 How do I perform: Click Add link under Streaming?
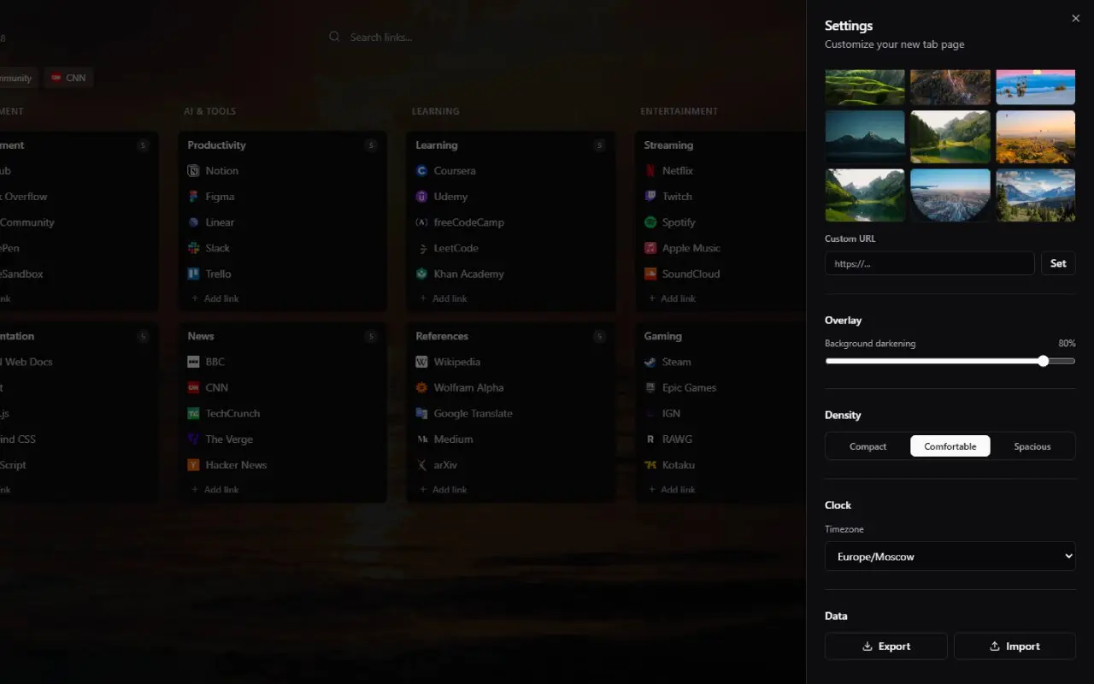(x=672, y=298)
